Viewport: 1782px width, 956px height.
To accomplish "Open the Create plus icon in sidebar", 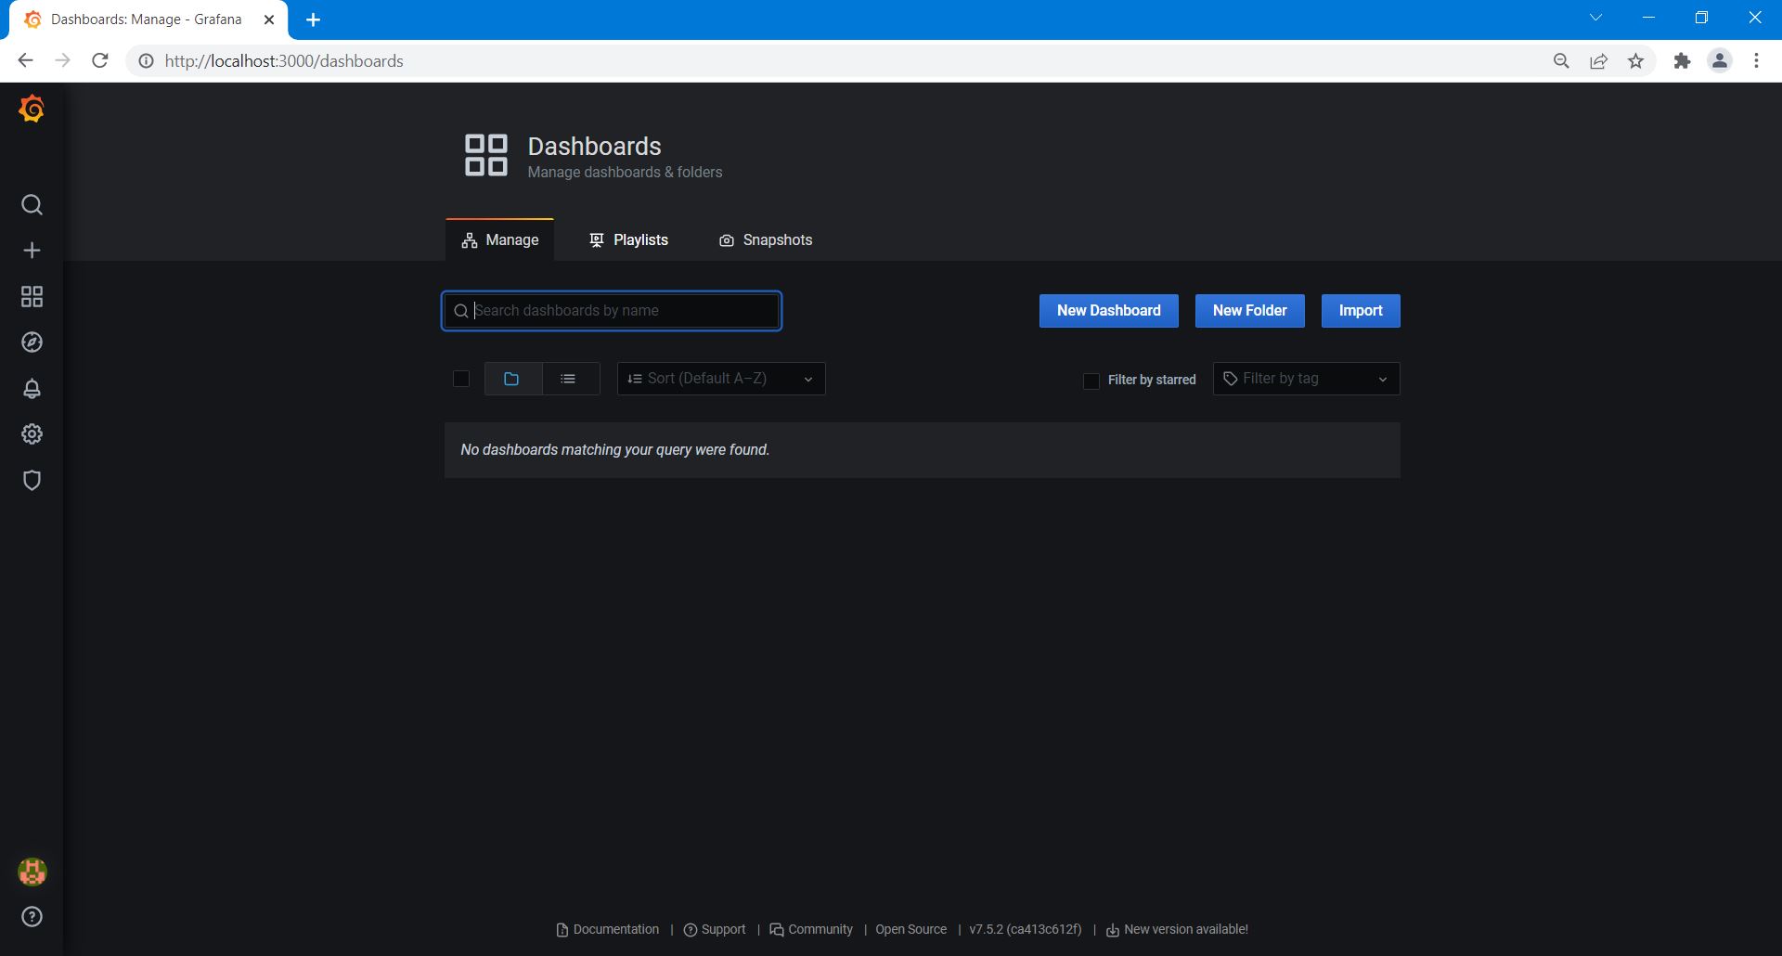I will point(32,251).
